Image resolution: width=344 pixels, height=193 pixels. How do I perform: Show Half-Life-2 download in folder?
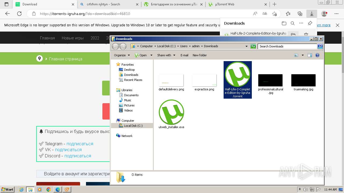point(293,34)
